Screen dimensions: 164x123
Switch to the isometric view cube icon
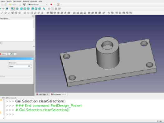(17, 9)
